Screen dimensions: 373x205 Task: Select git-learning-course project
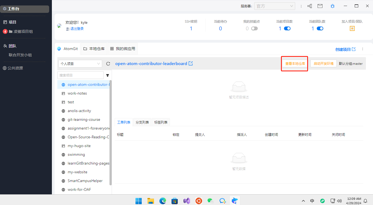83,120
